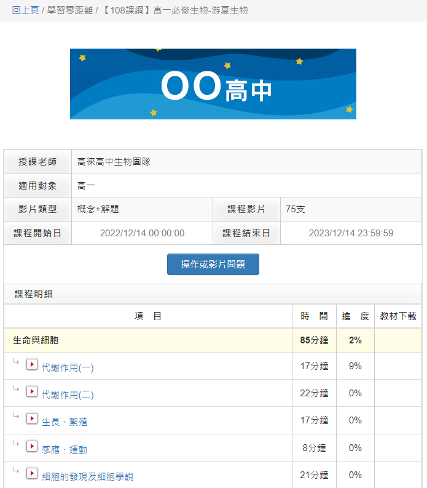Click the 操作或影片問題 button

coord(213,264)
